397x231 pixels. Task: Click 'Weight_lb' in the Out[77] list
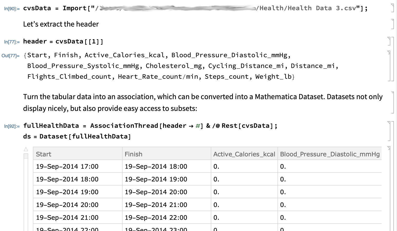273,77
